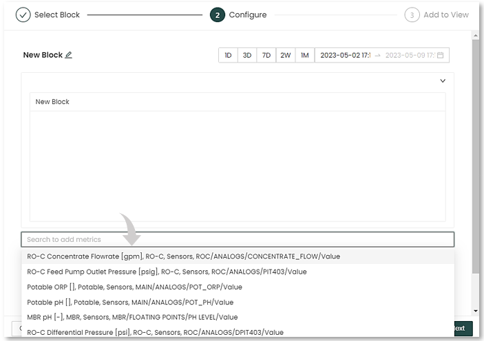This screenshot has height=341, width=484.
Task: Choose MBR pH metric option
Action: 238,317
